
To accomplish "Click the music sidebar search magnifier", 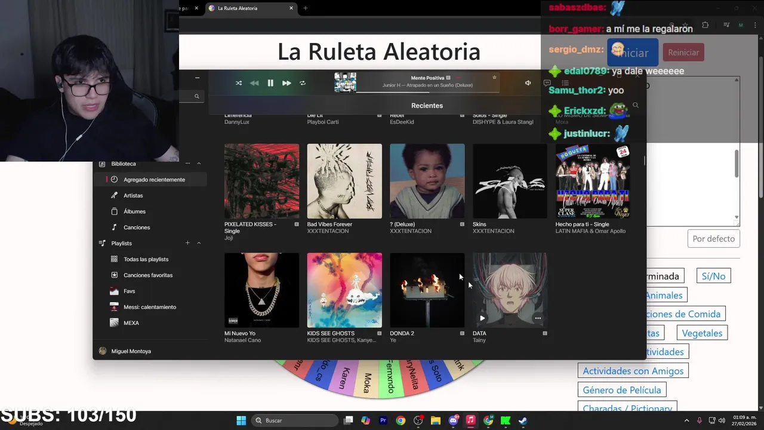I will point(196,96).
